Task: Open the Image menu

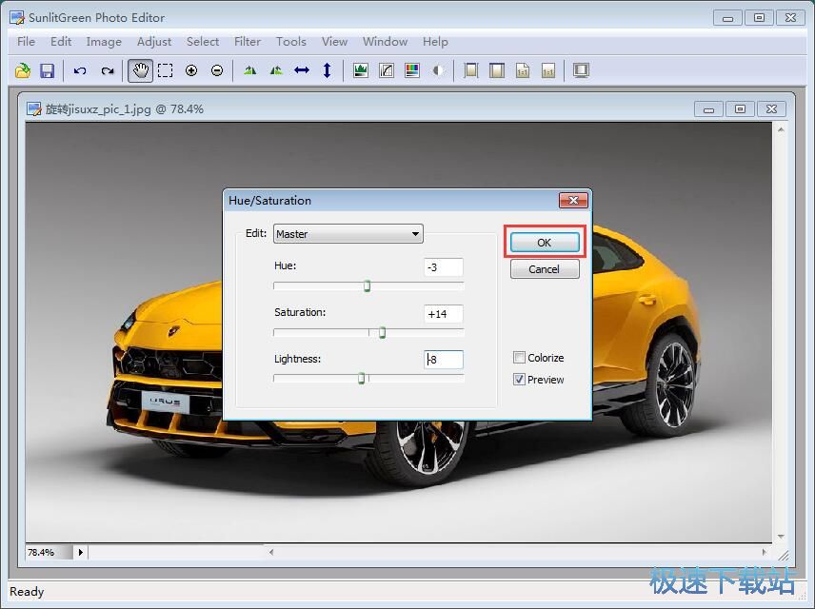Action: [x=104, y=42]
